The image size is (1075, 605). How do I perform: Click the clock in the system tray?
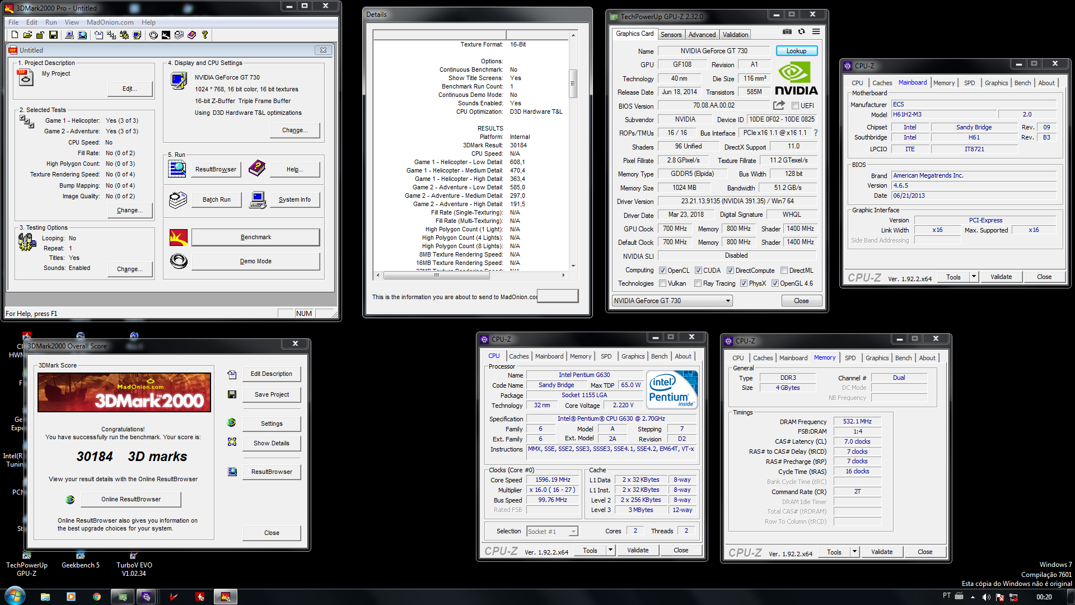(x=1044, y=597)
